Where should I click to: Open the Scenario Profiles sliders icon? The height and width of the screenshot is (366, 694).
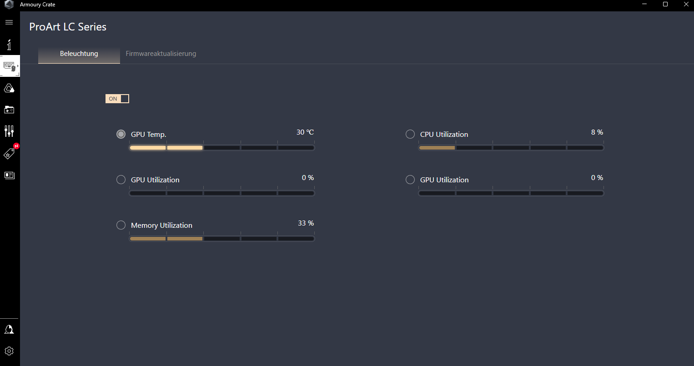(x=9, y=131)
